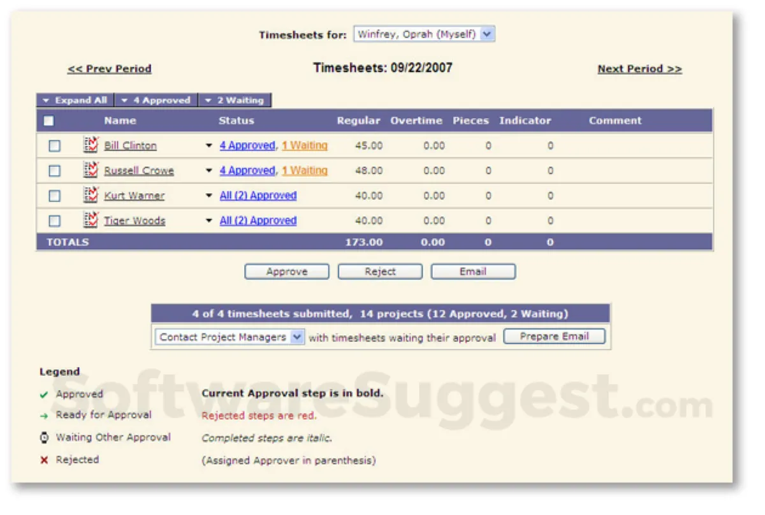The width and height of the screenshot is (765, 515).
Task: Go to the previous period
Action: 110,69
